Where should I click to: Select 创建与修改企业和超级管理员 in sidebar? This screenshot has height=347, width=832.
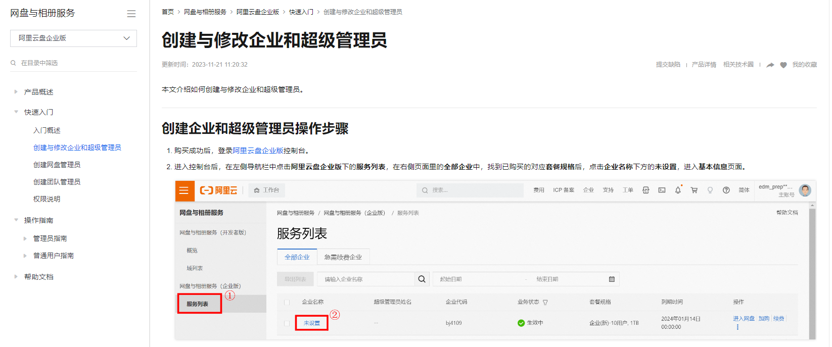coord(77,147)
